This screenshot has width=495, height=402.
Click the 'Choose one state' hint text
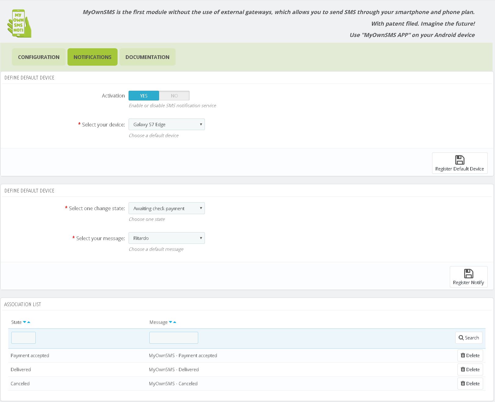coord(147,219)
